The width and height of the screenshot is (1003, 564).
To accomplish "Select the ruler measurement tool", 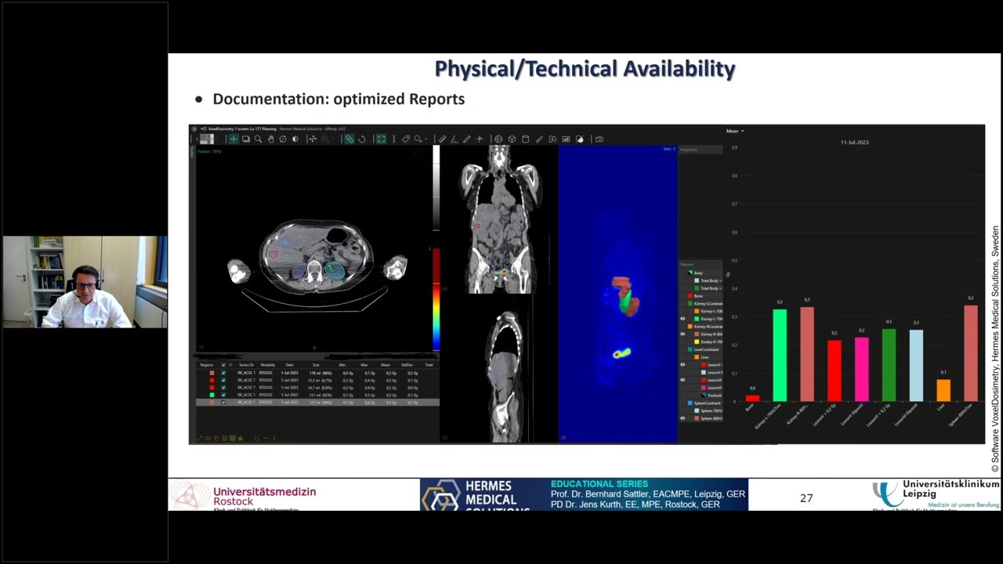I will pyautogui.click(x=442, y=139).
